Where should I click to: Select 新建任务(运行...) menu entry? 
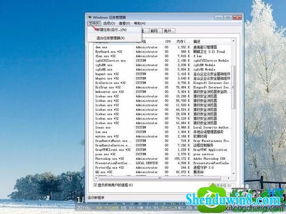pos(112,30)
